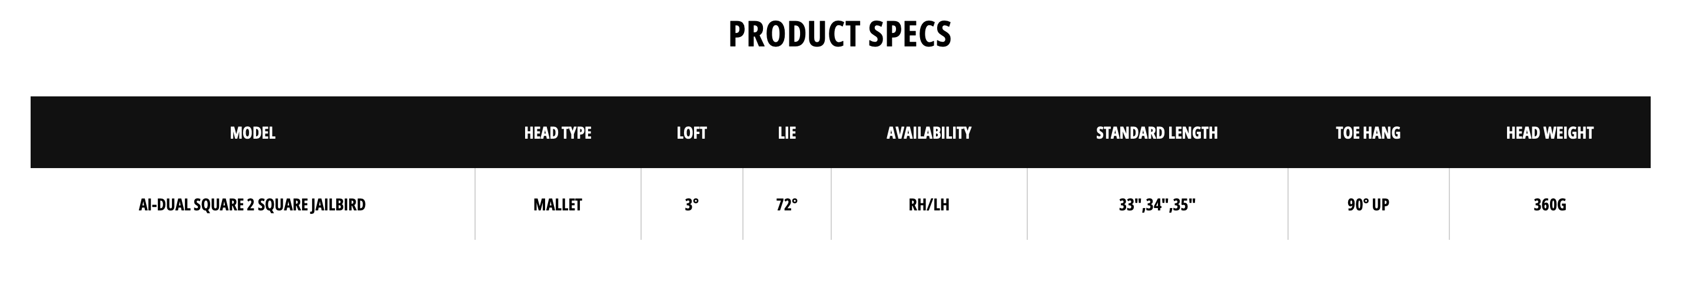Select the Toe Hang column header

click(x=1368, y=133)
